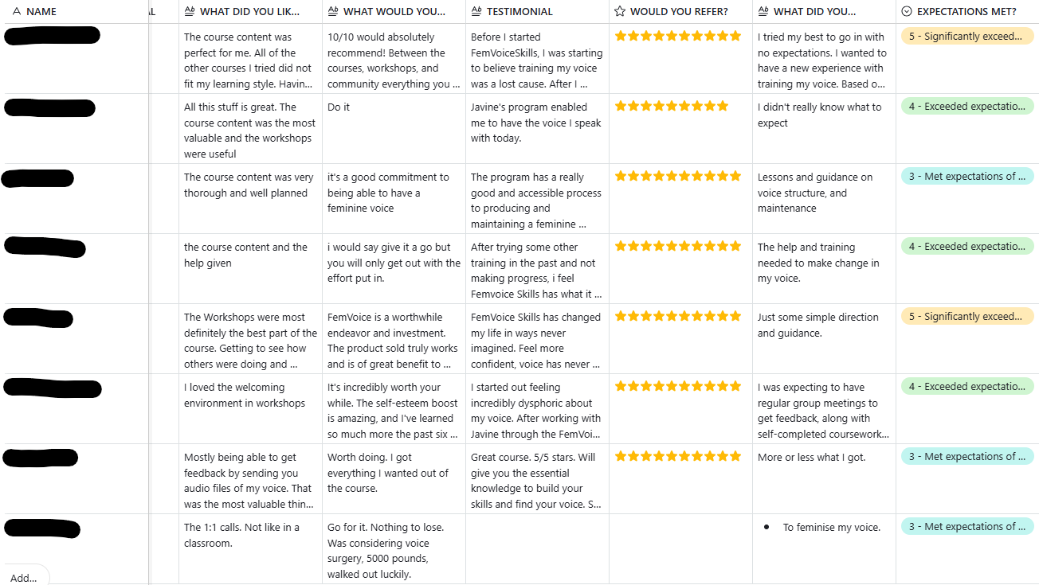The height and width of the screenshot is (585, 1039).
Task: Open the TESTIMONIAL column header menu
Action: pos(519,12)
